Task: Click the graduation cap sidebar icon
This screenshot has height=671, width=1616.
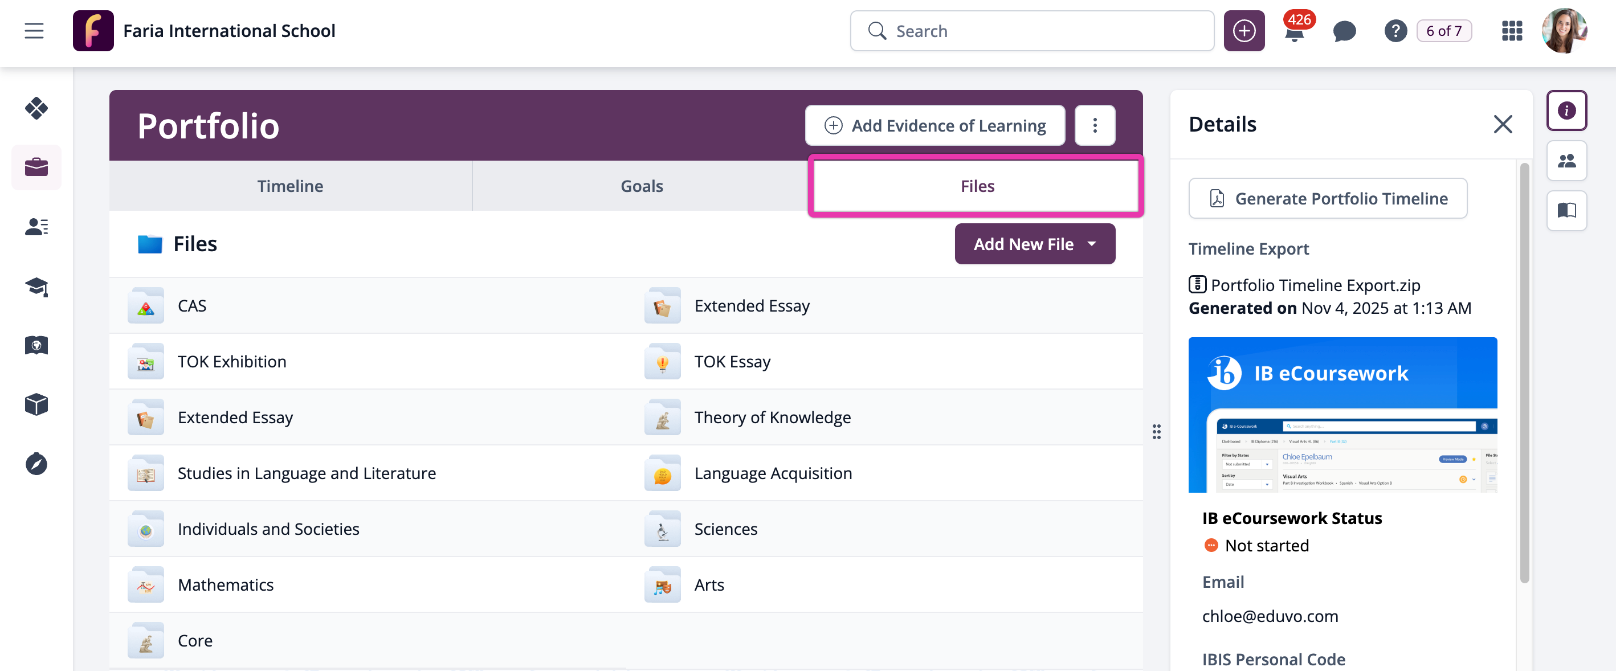Action: pyautogui.click(x=36, y=287)
